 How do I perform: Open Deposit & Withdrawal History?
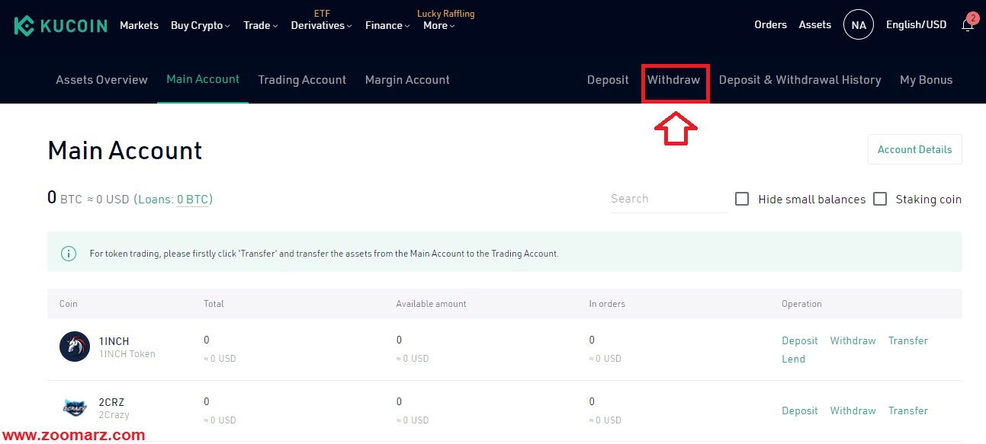point(800,80)
